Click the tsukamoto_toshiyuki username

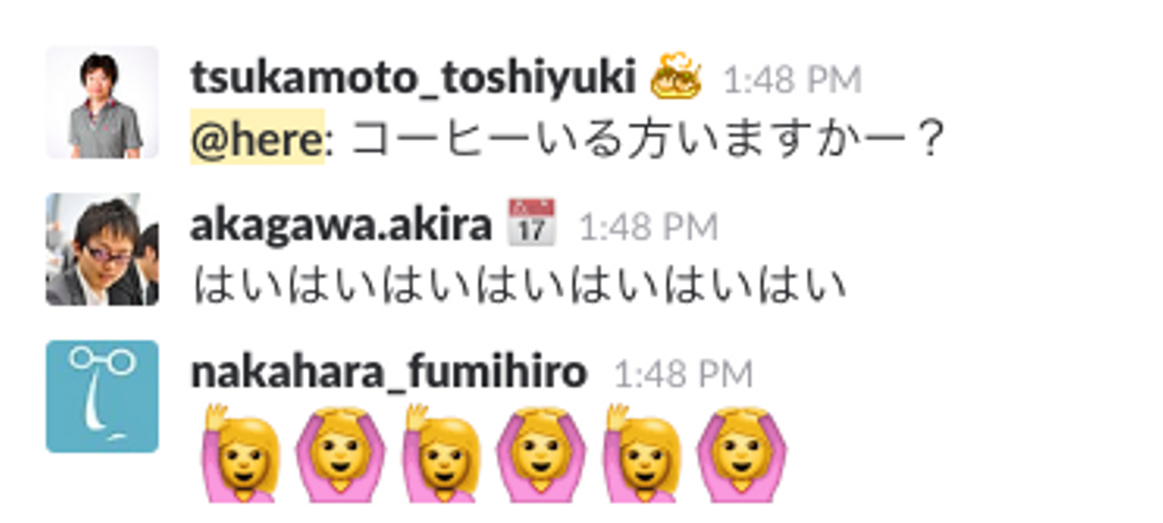tap(414, 79)
